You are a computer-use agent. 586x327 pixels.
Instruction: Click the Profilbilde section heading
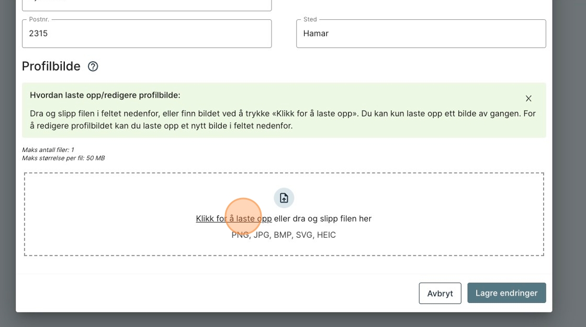coord(51,66)
